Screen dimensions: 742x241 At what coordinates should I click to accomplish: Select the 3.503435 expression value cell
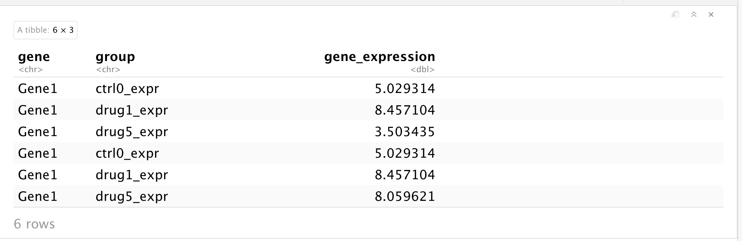(405, 132)
